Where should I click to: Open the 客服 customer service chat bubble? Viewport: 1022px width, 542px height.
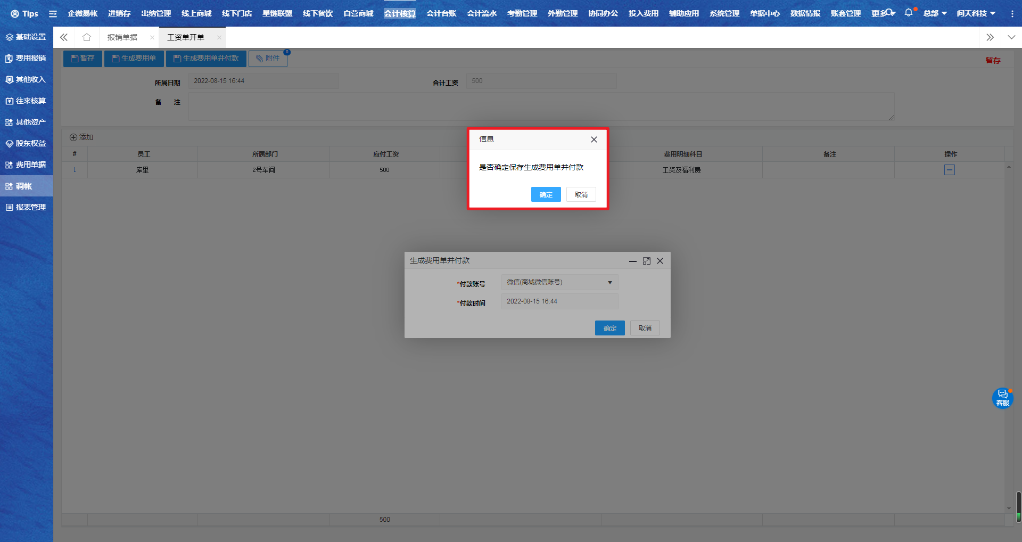[x=1002, y=398]
